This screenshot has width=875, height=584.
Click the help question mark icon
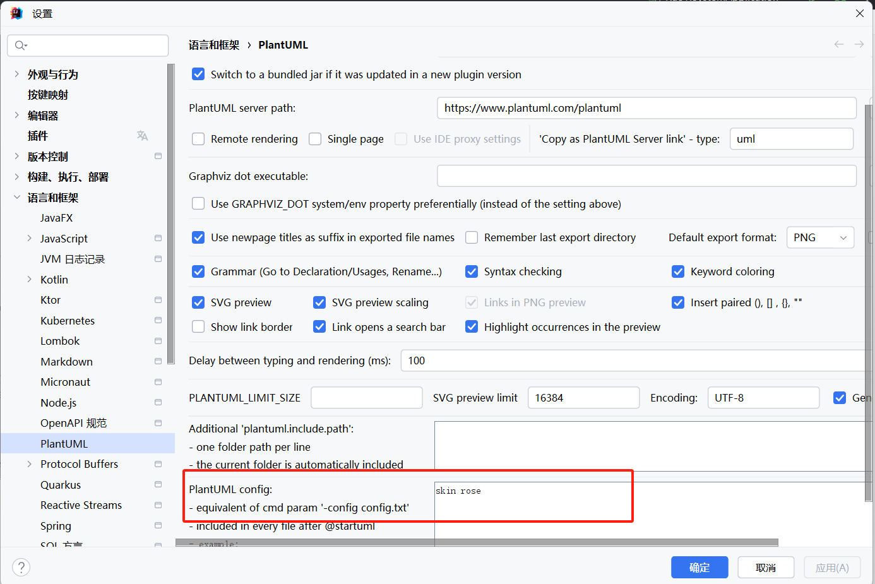coord(21,567)
